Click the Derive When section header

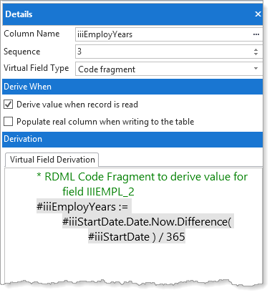click(x=132, y=87)
